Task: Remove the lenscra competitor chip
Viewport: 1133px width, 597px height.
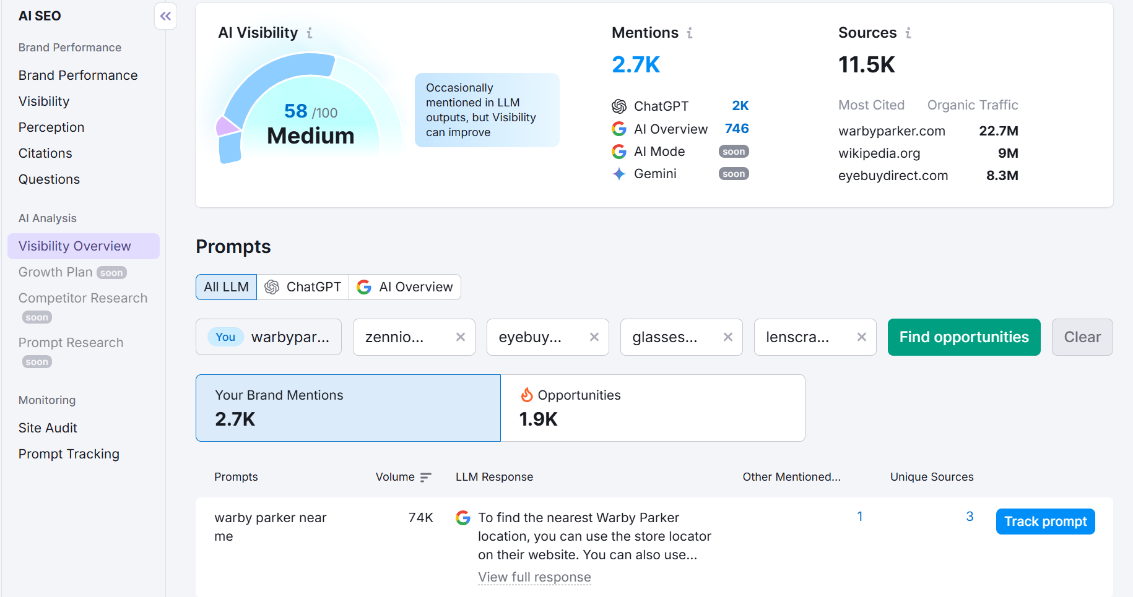Action: pyautogui.click(x=861, y=337)
